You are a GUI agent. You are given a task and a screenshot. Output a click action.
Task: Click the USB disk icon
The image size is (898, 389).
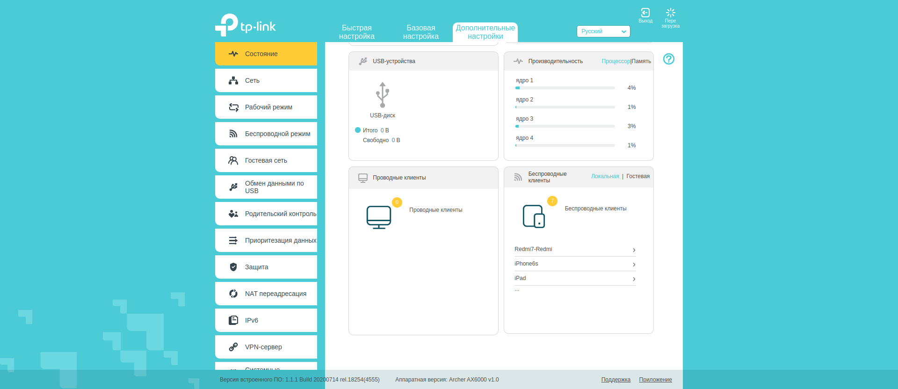[x=382, y=95]
